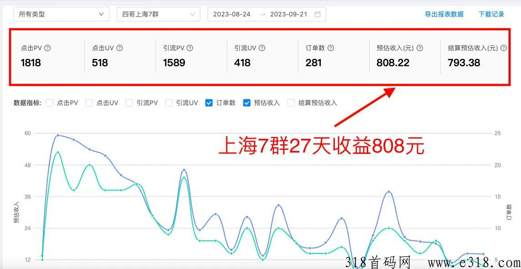Enable the 引流PV metric checkbox

129,103
